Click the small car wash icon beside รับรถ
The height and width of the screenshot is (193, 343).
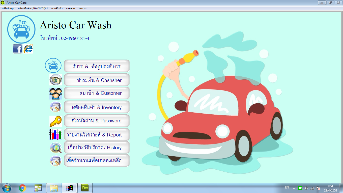pos(53,66)
